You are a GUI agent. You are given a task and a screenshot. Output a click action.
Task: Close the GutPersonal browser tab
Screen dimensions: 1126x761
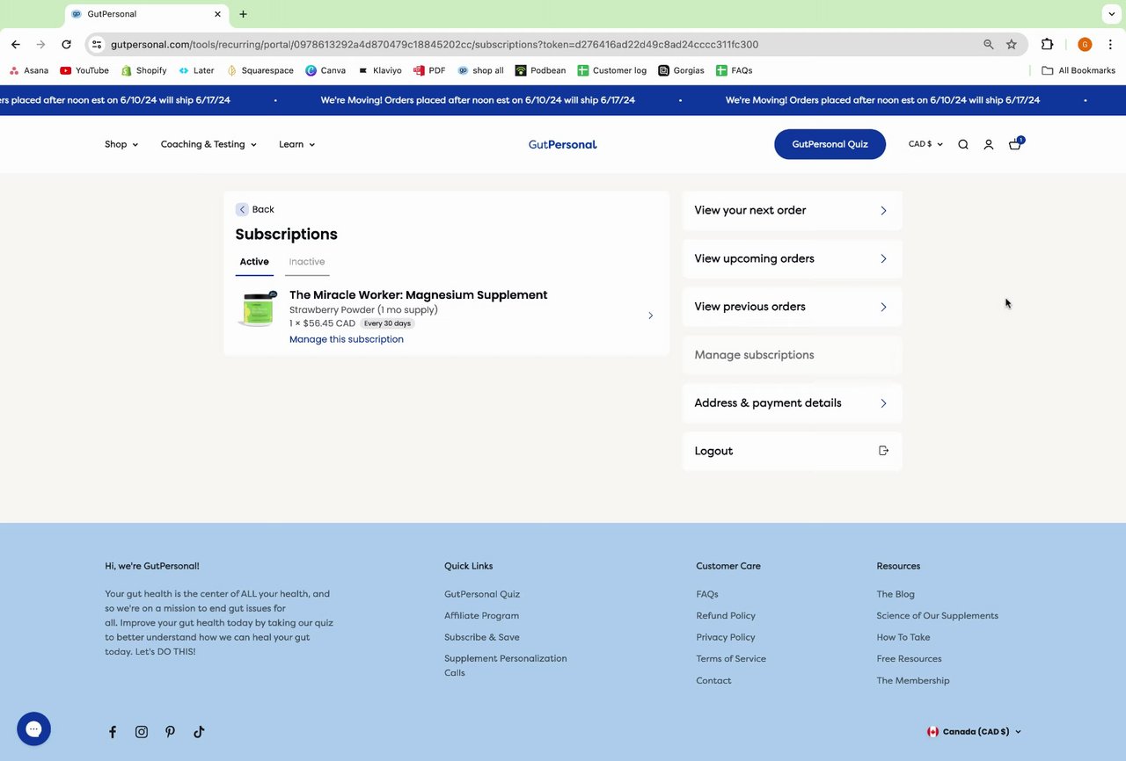click(x=217, y=14)
